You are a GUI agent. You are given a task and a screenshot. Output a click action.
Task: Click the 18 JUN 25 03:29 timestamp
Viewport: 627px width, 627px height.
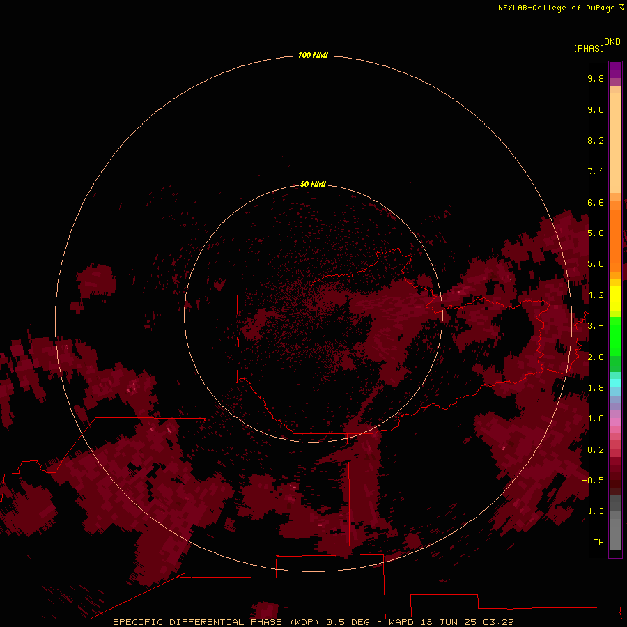point(467,622)
